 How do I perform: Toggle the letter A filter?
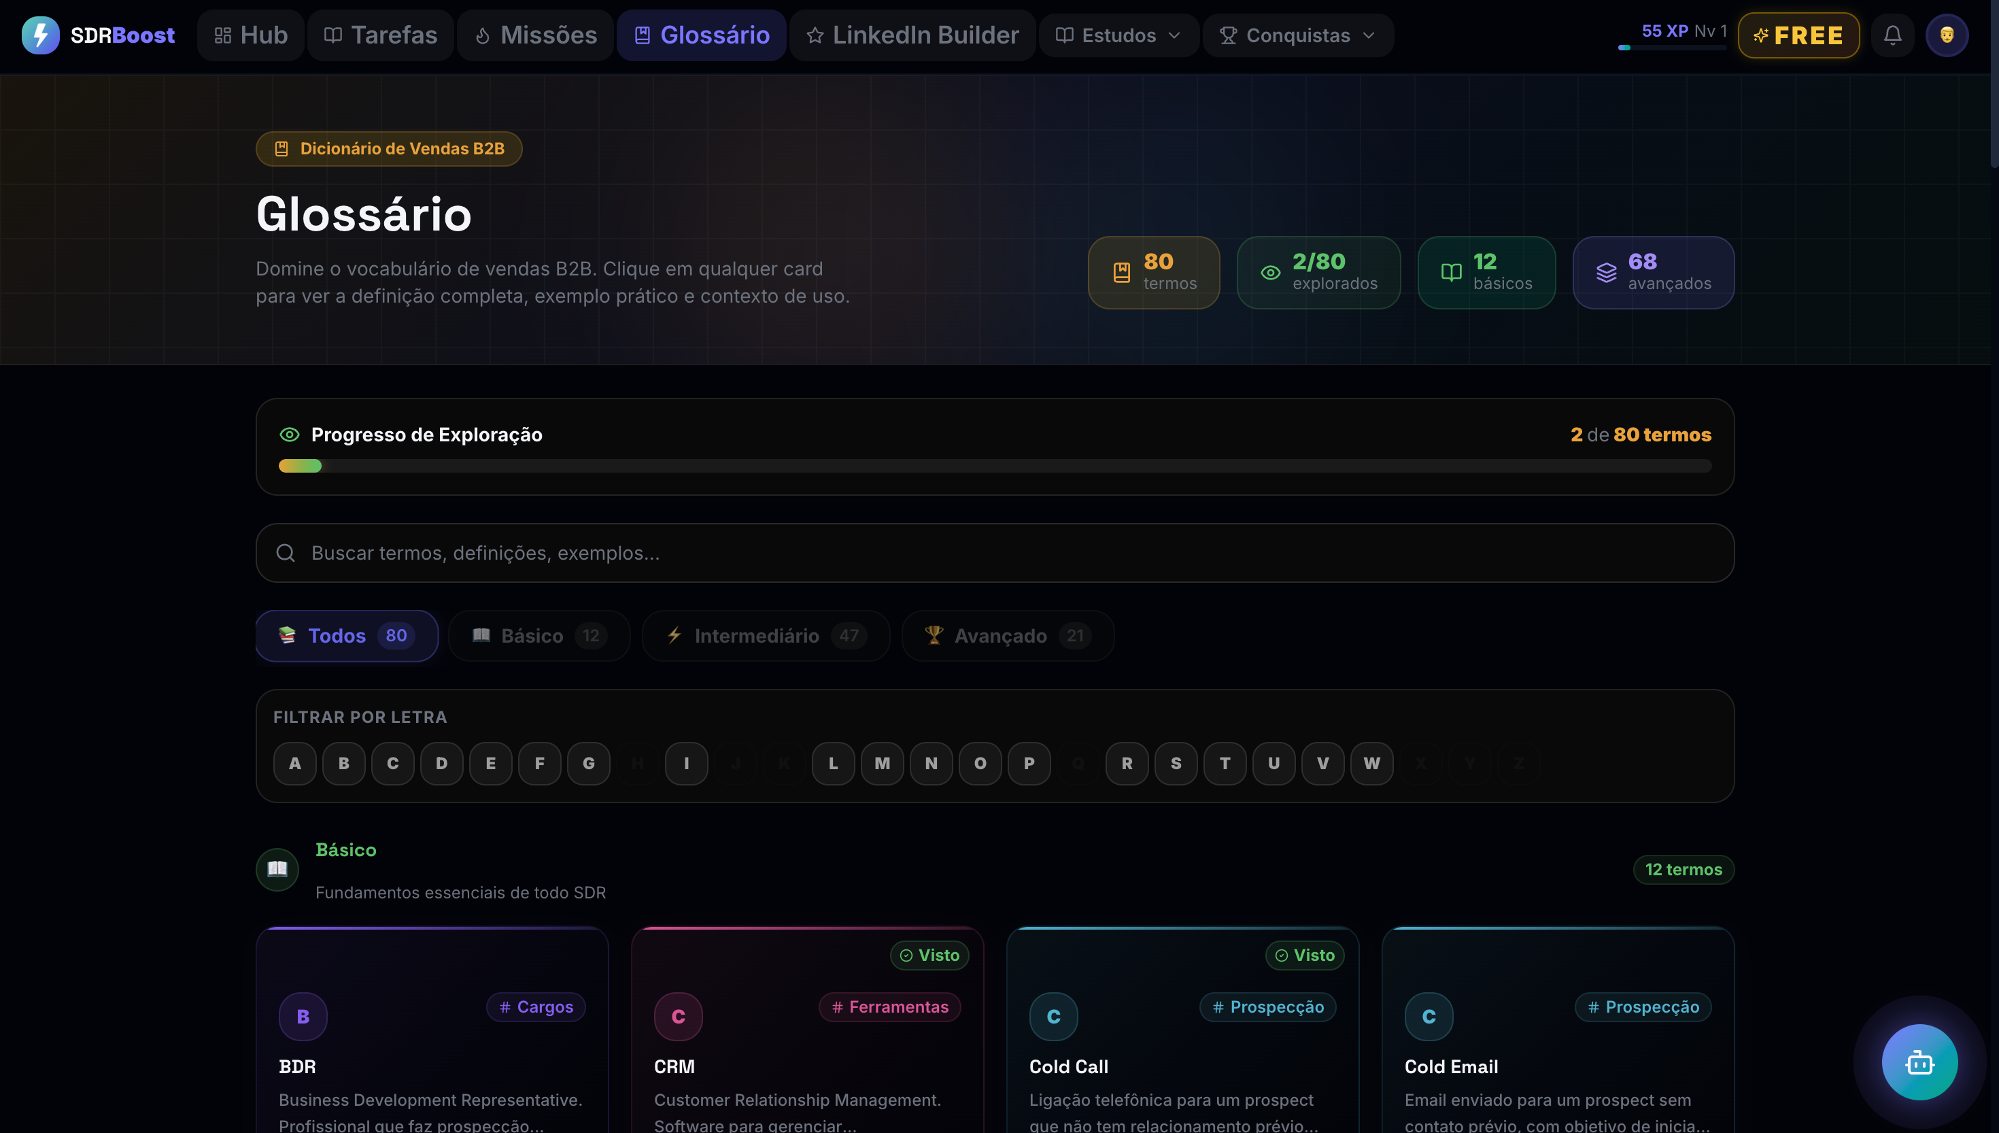coord(294,763)
